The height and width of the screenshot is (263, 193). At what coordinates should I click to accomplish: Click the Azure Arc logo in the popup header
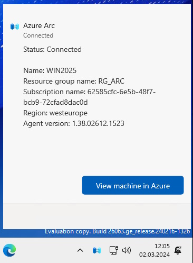(15, 26)
